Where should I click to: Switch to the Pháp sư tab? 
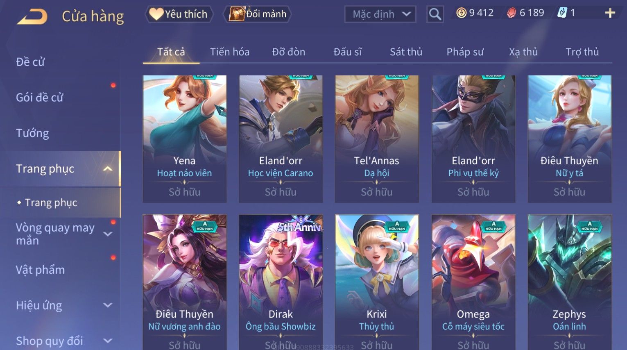coord(465,52)
